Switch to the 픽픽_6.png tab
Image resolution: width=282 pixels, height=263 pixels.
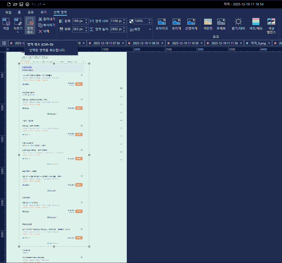pos(258,43)
